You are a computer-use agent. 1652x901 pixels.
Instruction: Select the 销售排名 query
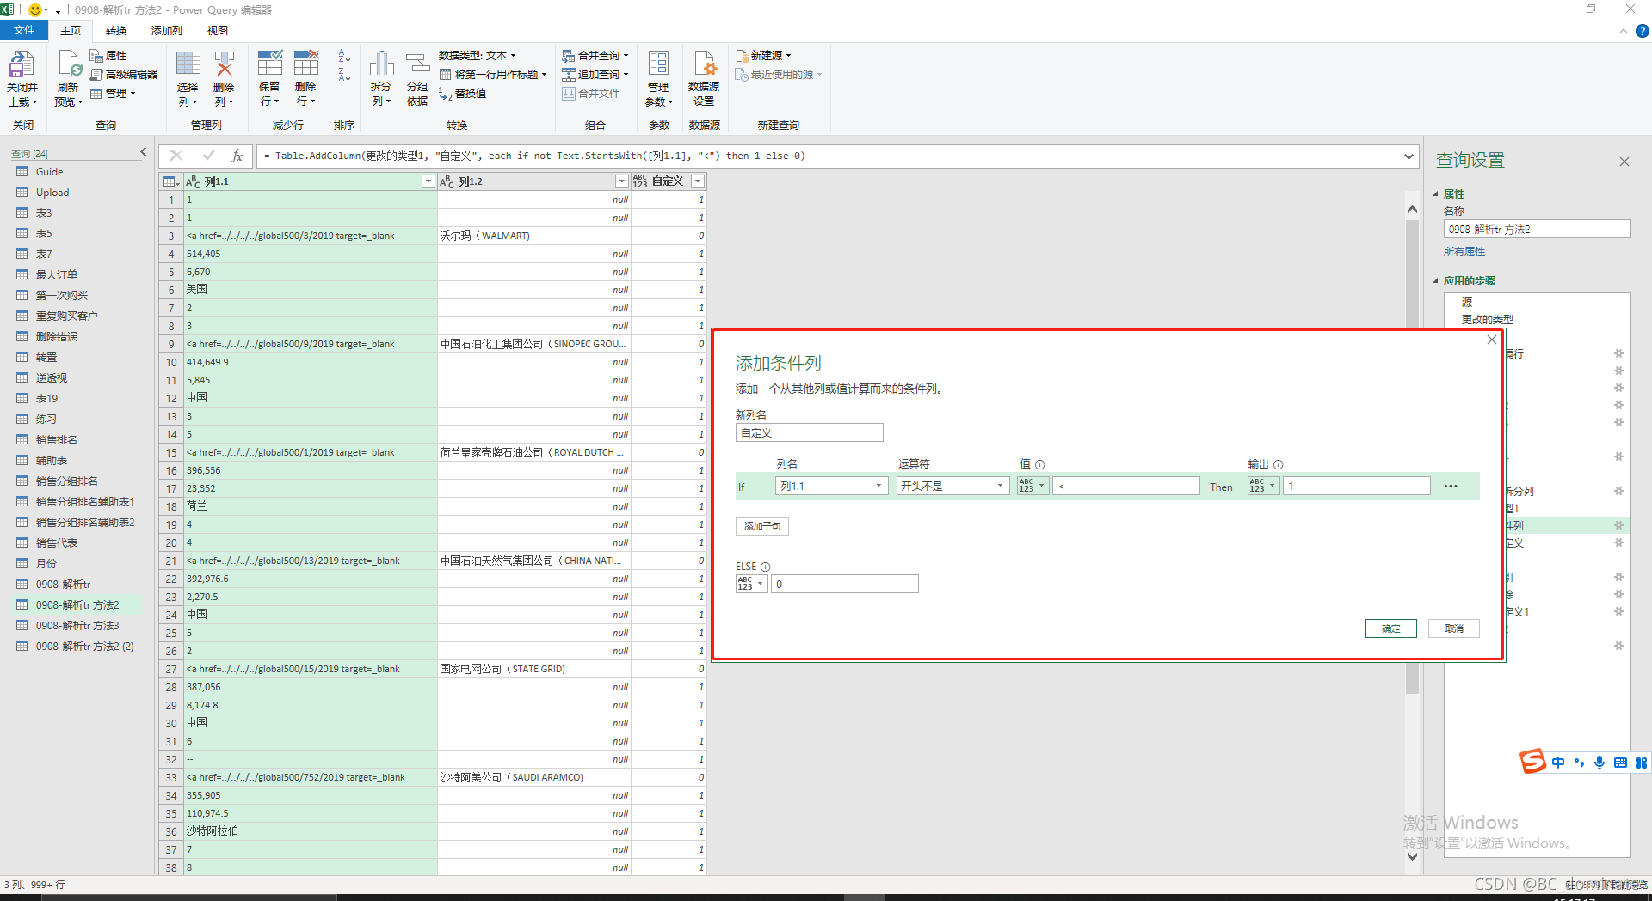(x=57, y=440)
